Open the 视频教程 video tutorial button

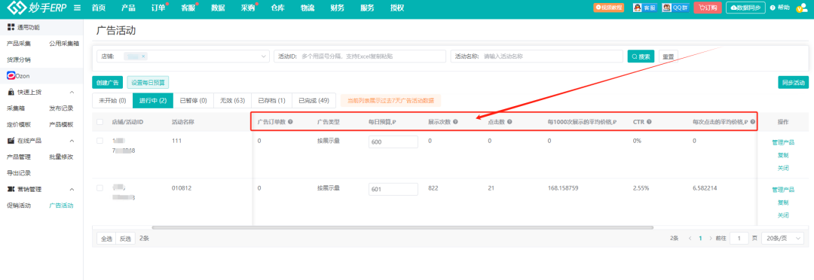pos(608,8)
